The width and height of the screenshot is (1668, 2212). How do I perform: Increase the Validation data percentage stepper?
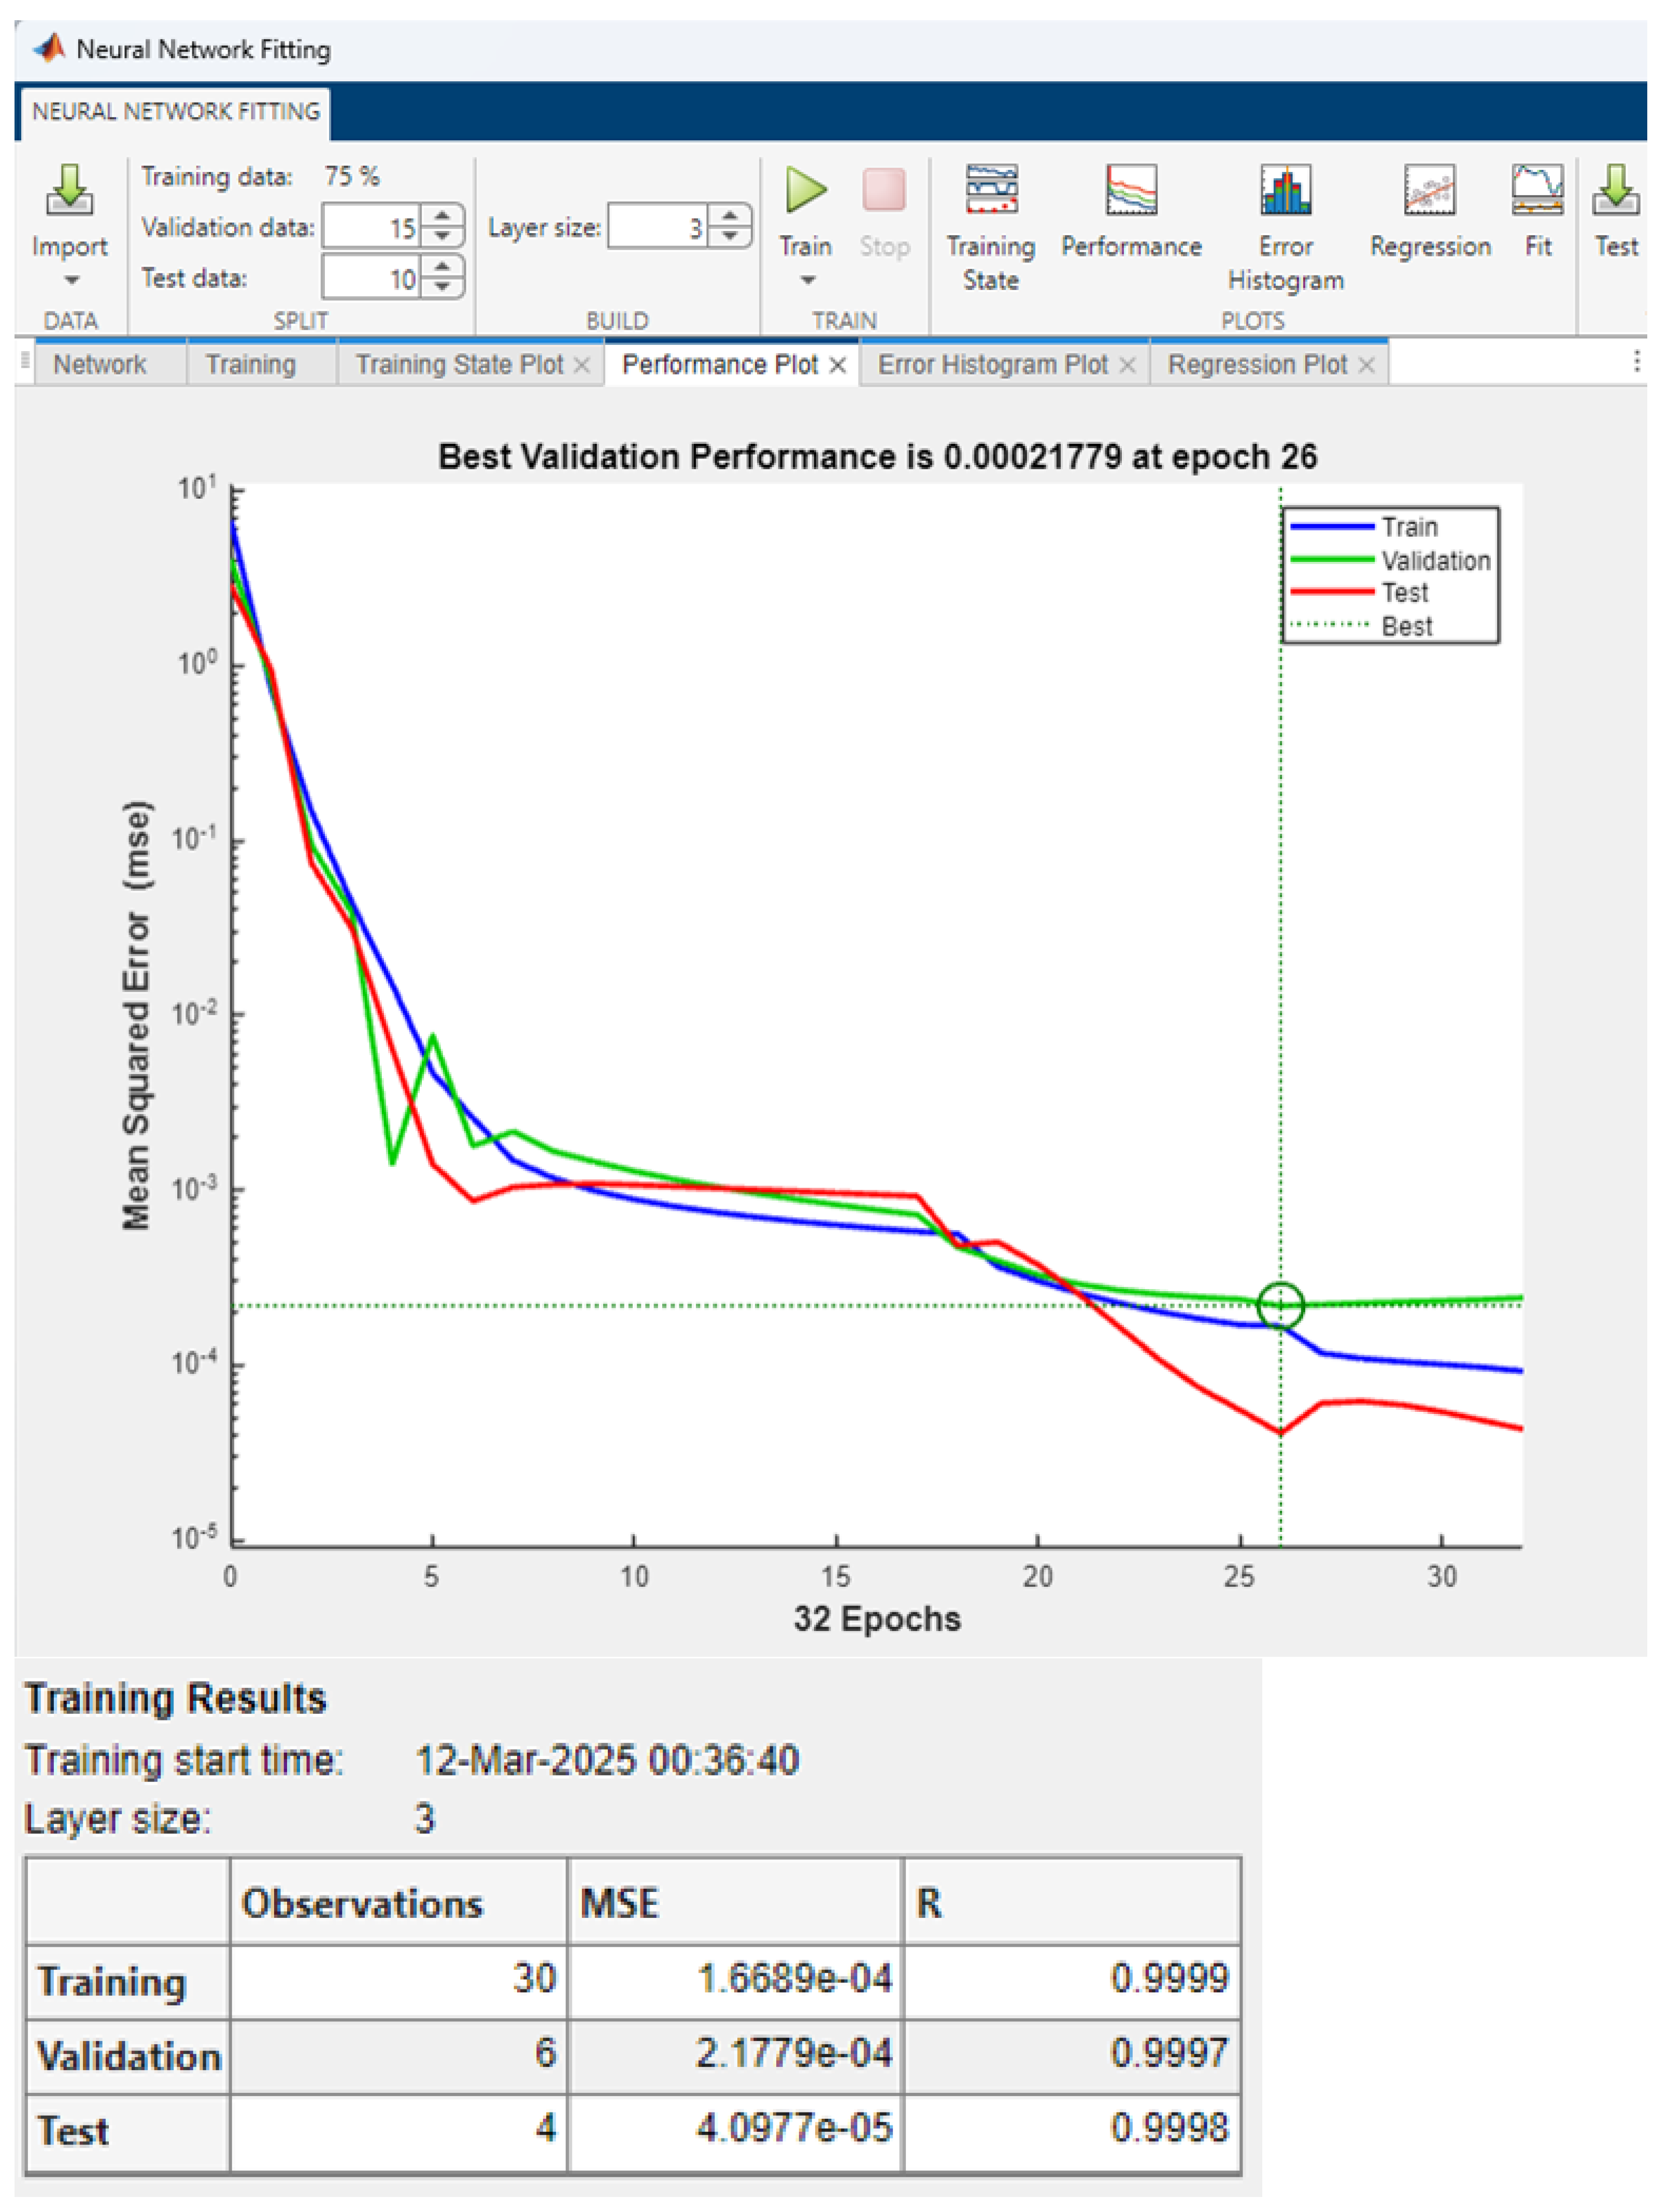(x=443, y=216)
